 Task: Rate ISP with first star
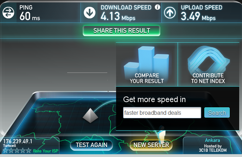5,151
